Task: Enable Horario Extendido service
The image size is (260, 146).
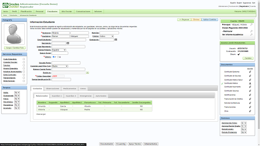Action: (24, 69)
